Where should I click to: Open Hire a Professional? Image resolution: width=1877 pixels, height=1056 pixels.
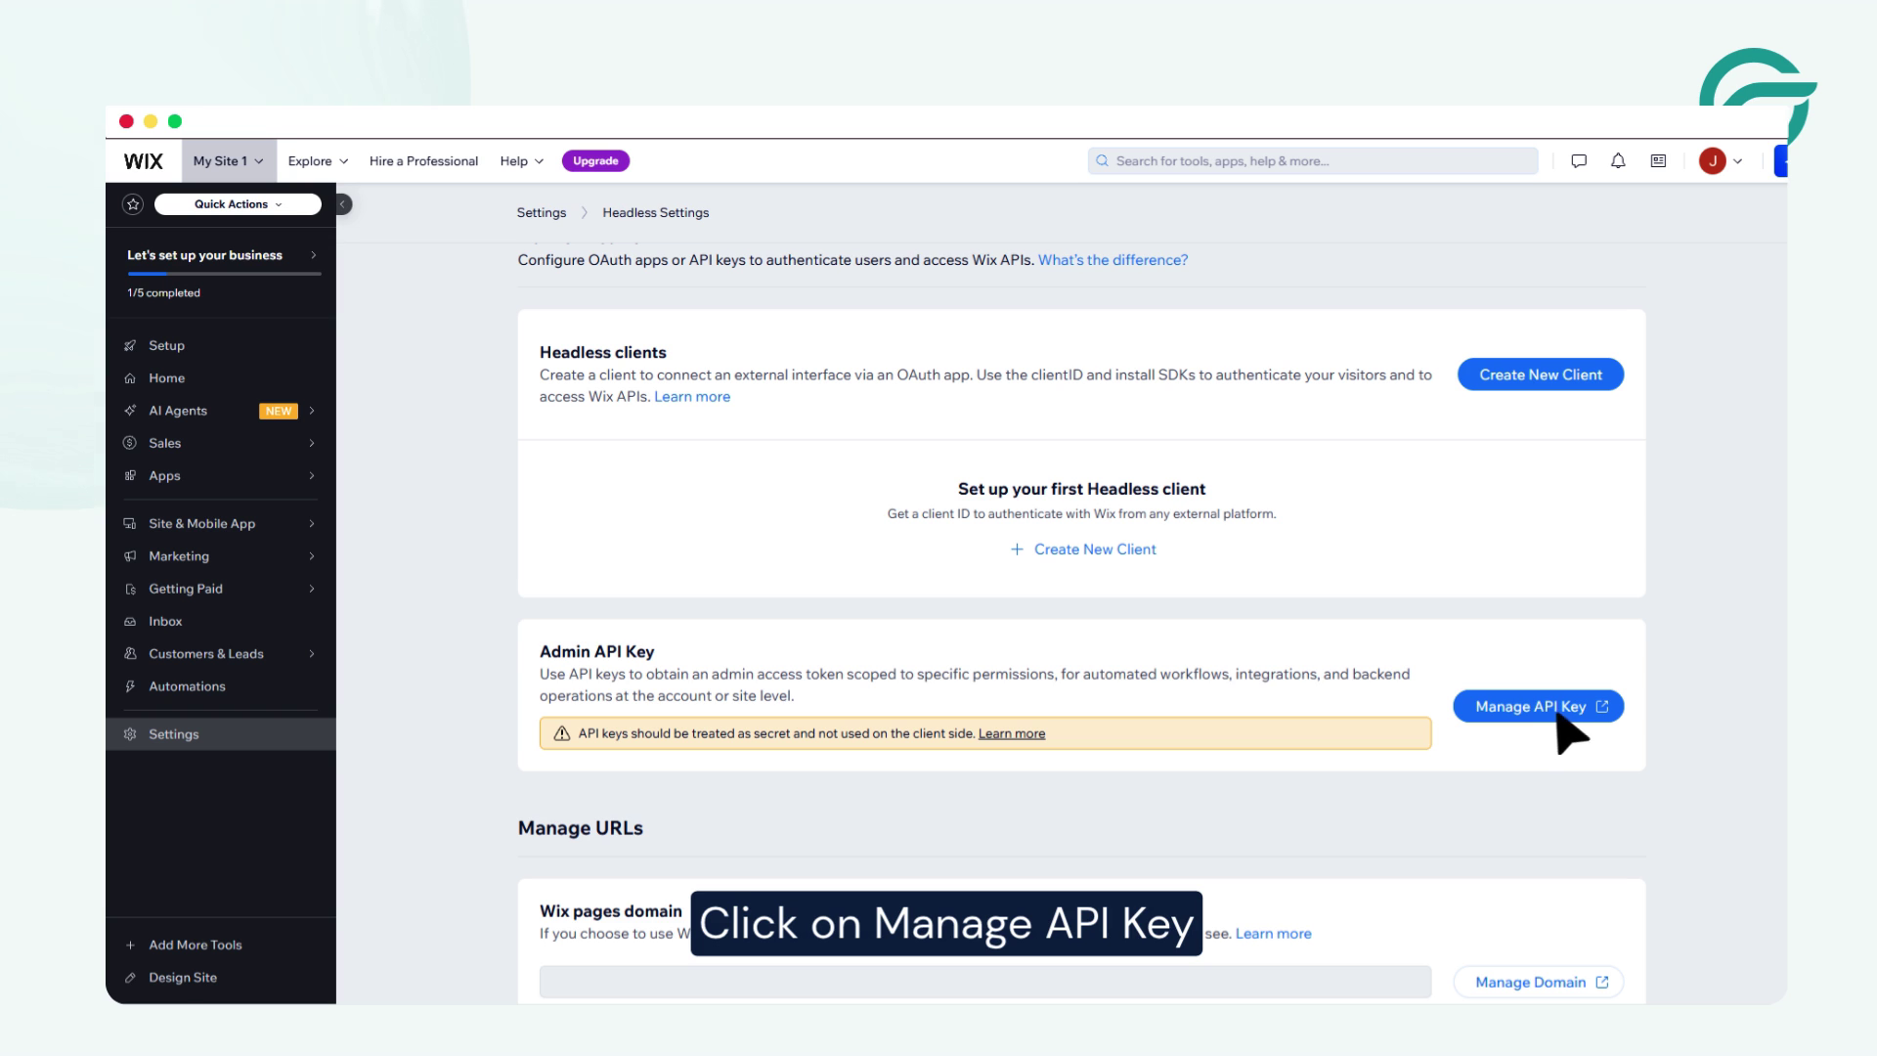pos(423,161)
